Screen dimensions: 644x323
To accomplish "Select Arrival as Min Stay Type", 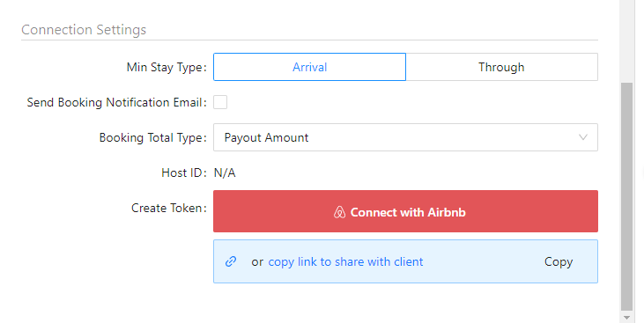I will (x=310, y=67).
